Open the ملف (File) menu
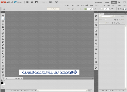The height and width of the screenshot is (92, 127). [124, 6]
